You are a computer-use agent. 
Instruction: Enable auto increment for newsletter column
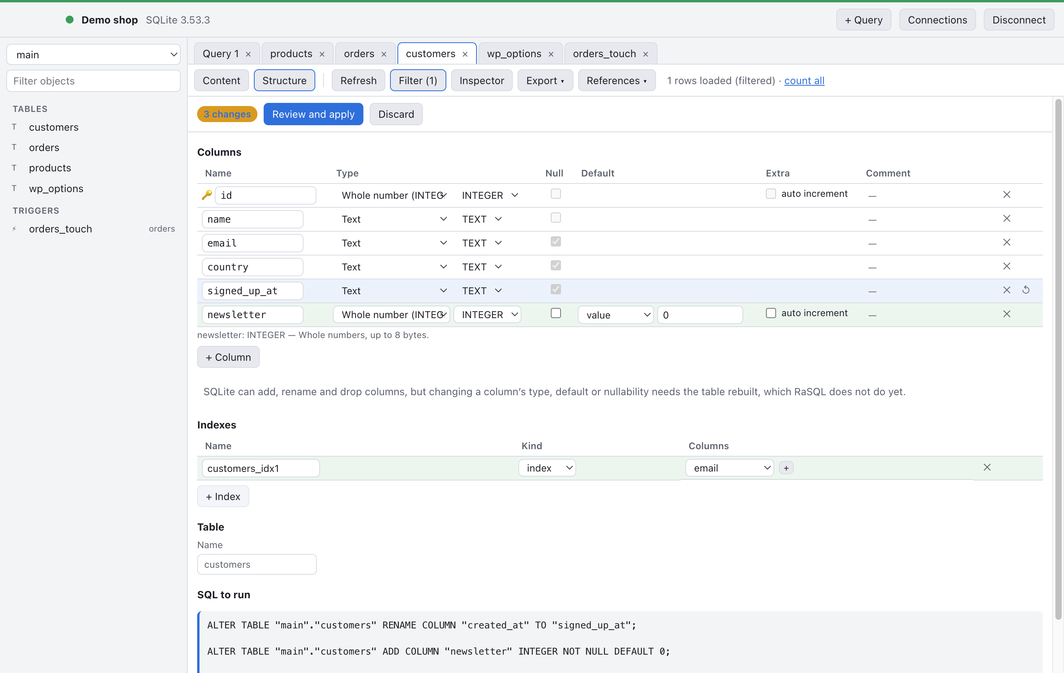point(771,313)
